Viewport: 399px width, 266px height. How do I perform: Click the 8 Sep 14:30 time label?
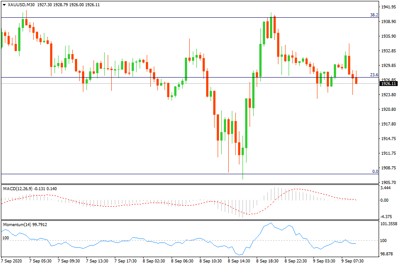pyautogui.click(x=239, y=261)
